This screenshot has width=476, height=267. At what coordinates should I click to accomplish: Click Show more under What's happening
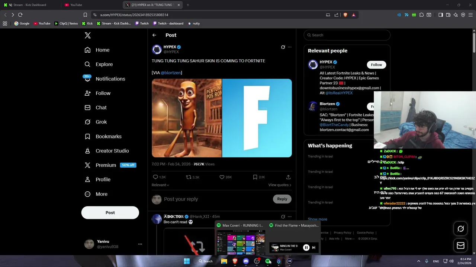[318, 220]
